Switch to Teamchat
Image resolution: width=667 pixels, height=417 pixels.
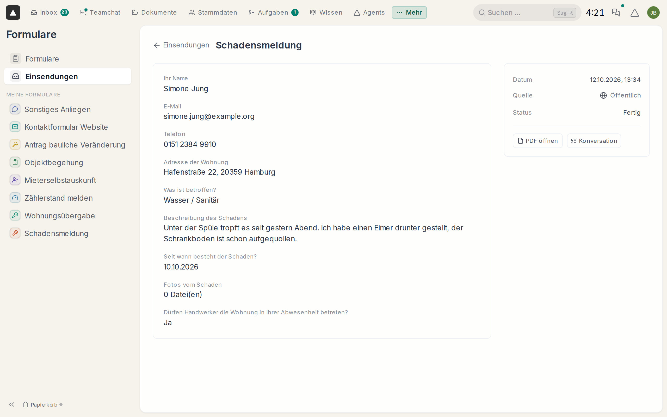coord(100,13)
